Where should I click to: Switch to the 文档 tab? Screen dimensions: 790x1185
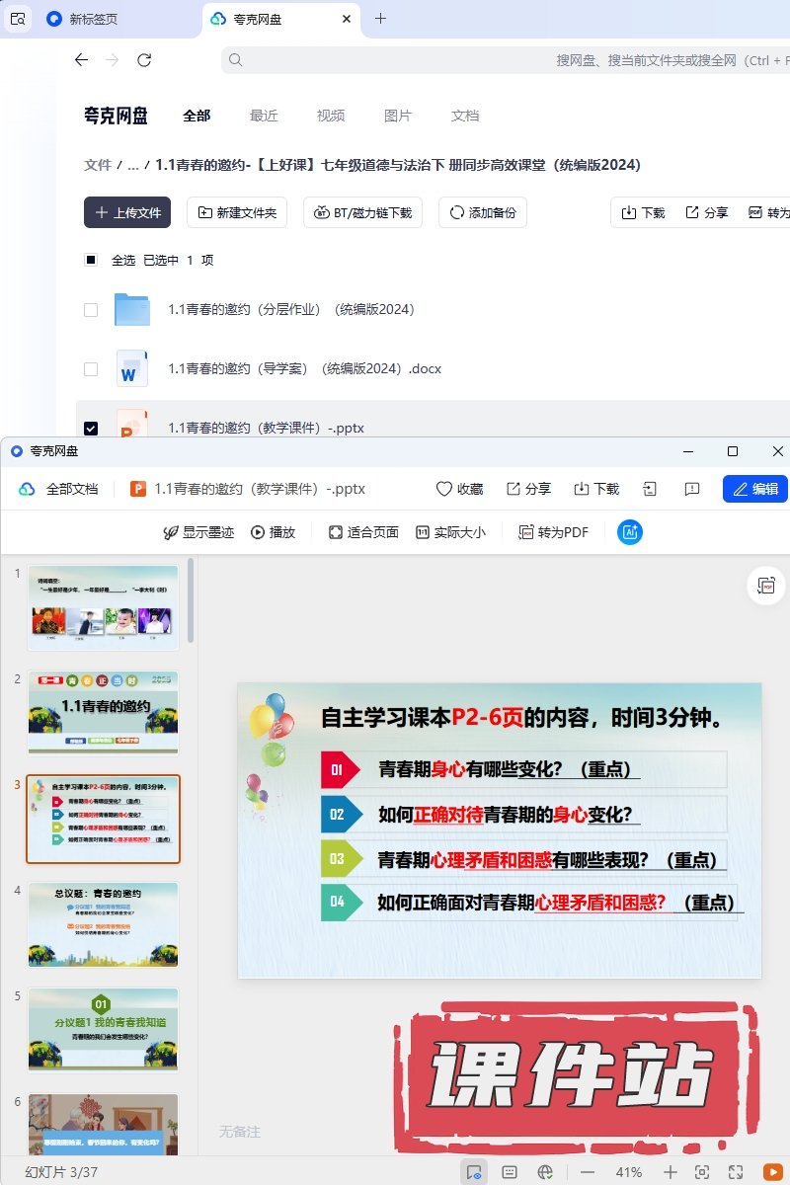465,116
